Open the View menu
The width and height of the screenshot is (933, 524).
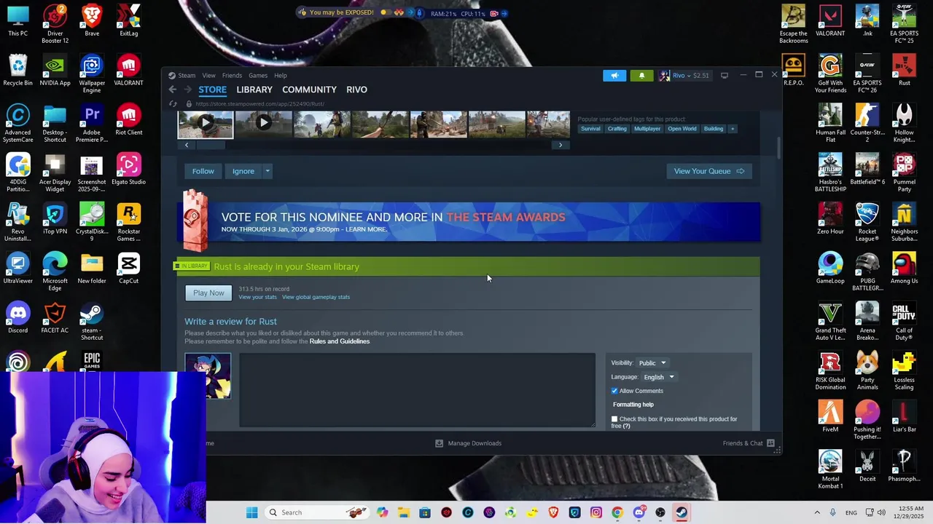pos(208,76)
